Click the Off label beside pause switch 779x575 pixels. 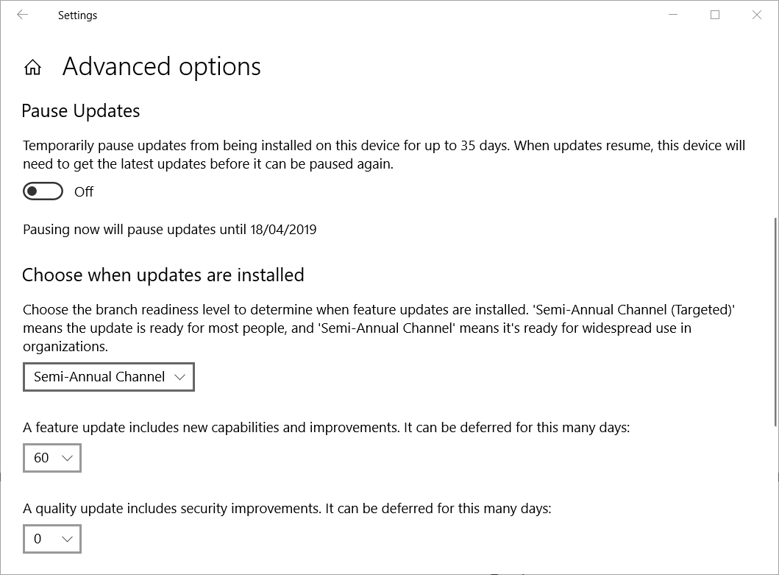pyautogui.click(x=83, y=192)
